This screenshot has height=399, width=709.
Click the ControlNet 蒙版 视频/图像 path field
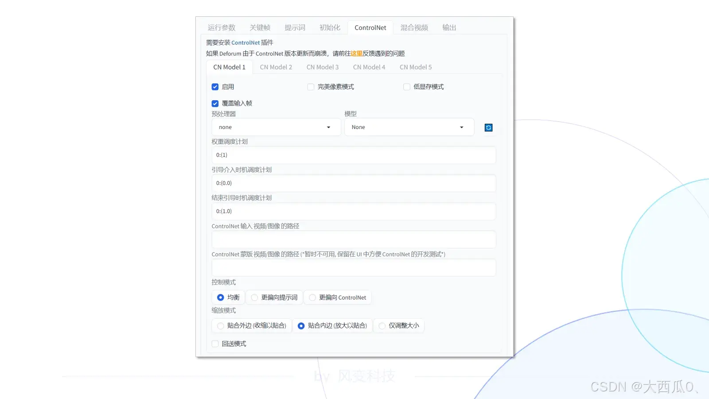click(354, 268)
